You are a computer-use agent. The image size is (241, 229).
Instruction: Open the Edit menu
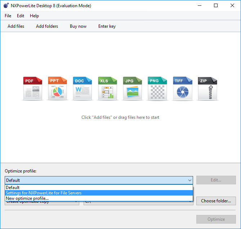click(x=21, y=16)
